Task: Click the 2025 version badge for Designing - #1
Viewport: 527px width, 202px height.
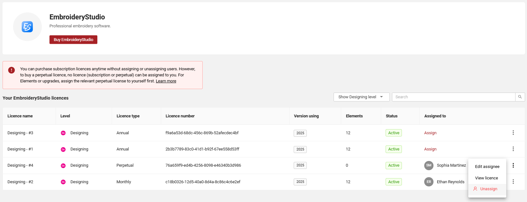Action: [300, 150]
